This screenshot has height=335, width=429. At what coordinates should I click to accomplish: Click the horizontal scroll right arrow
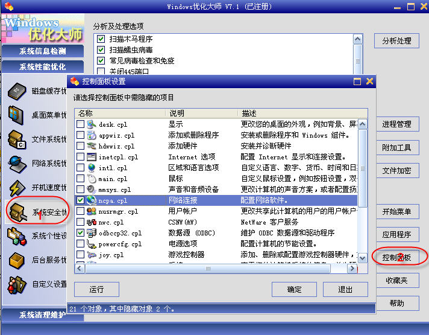[x=352, y=269]
